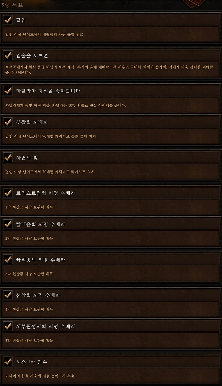Click the 3장 목표 chapter header
222x386 pixels.
pyautogui.click(x=12, y=5)
